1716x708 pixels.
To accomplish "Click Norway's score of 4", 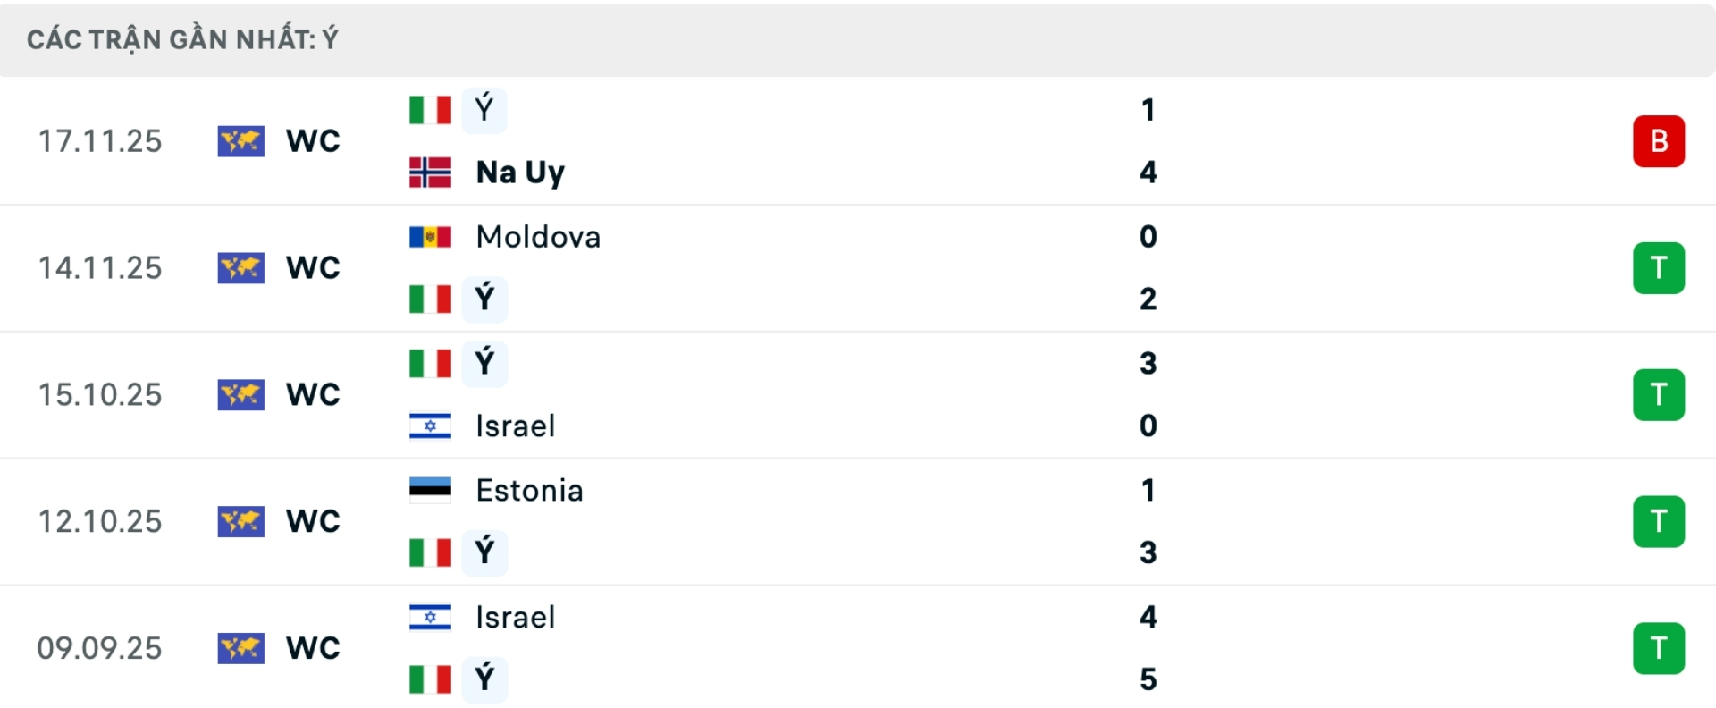I will 1148,173.
